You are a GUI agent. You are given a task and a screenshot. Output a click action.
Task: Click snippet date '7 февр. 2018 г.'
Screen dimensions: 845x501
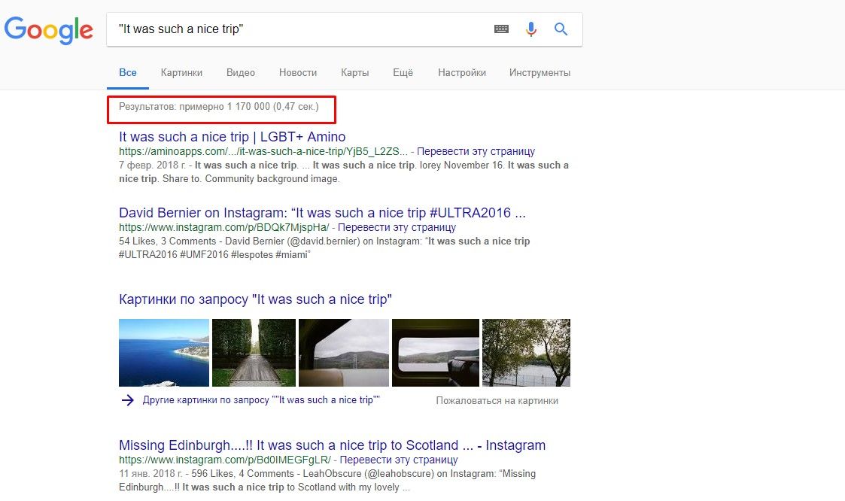coord(153,165)
